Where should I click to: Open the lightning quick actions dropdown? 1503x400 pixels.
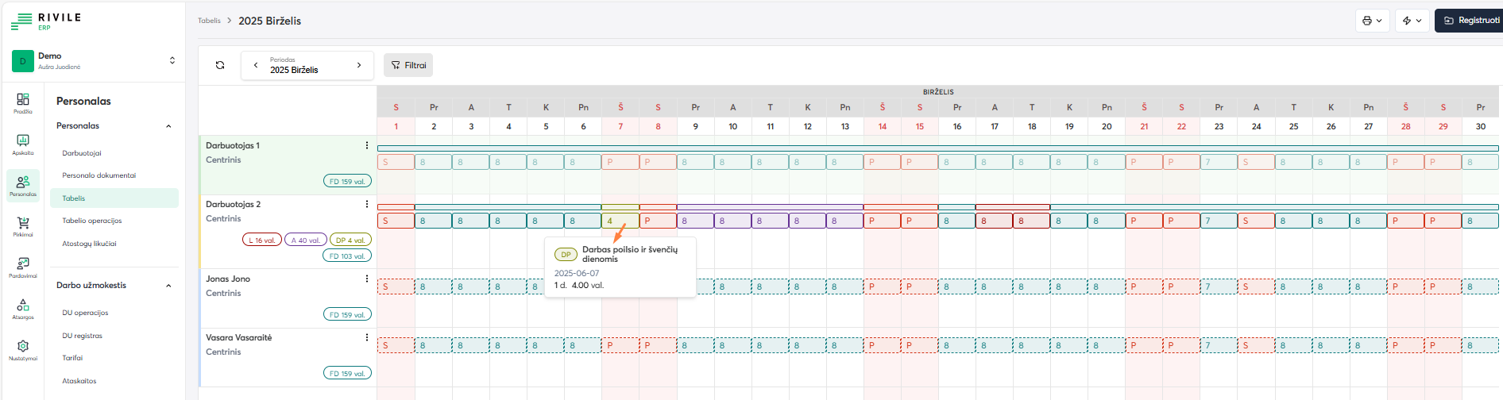[x=1412, y=21]
